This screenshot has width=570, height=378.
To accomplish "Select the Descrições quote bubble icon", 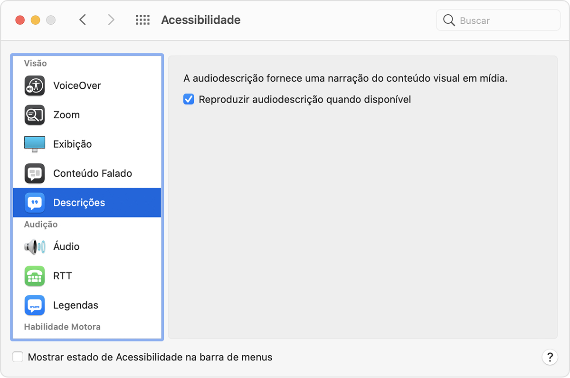I will (35, 203).
